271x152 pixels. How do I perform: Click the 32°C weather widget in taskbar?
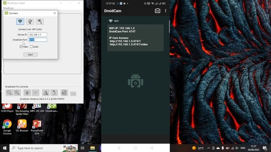click(198, 148)
